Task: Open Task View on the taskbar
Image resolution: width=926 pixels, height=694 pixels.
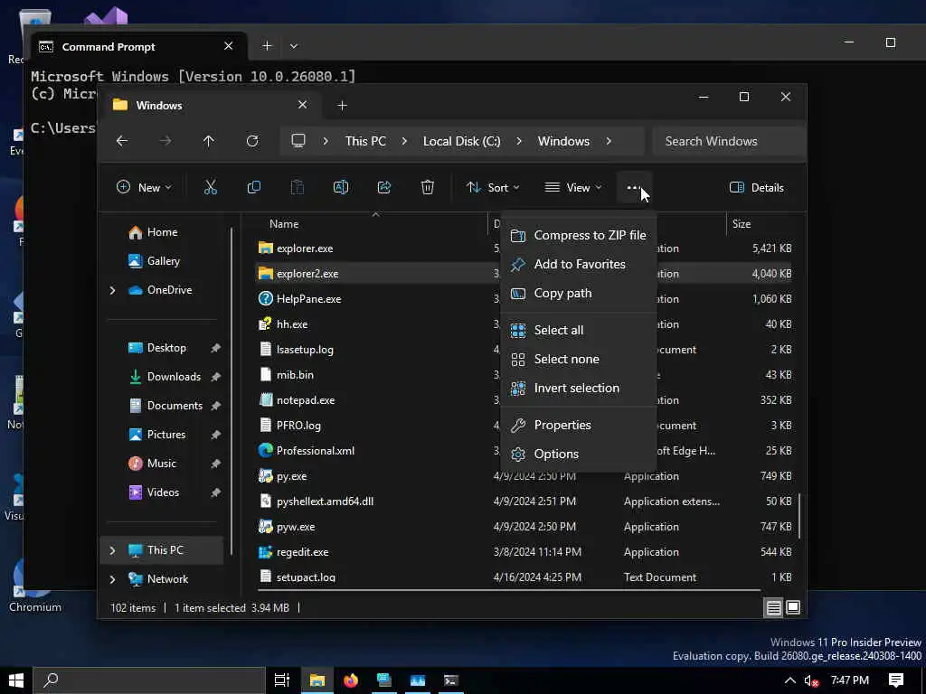Action: (x=282, y=680)
